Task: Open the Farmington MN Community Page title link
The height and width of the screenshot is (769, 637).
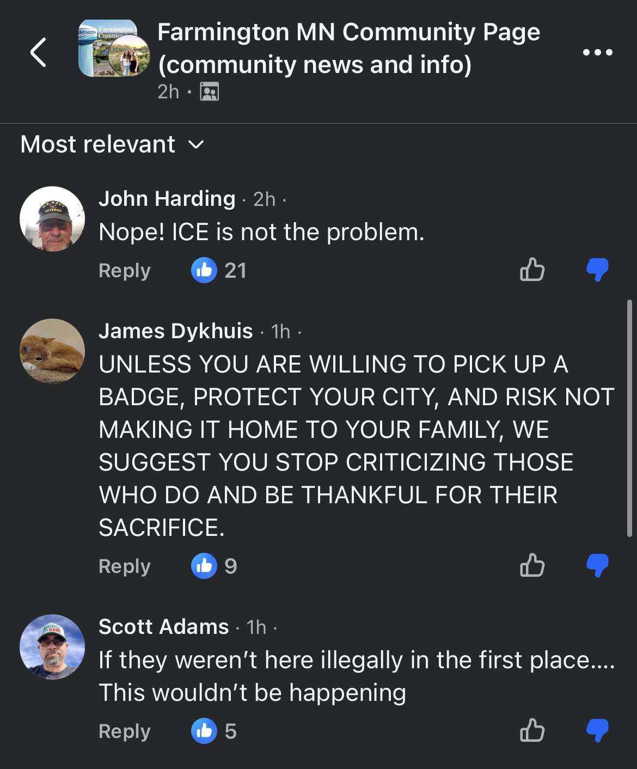Action: 348,48
